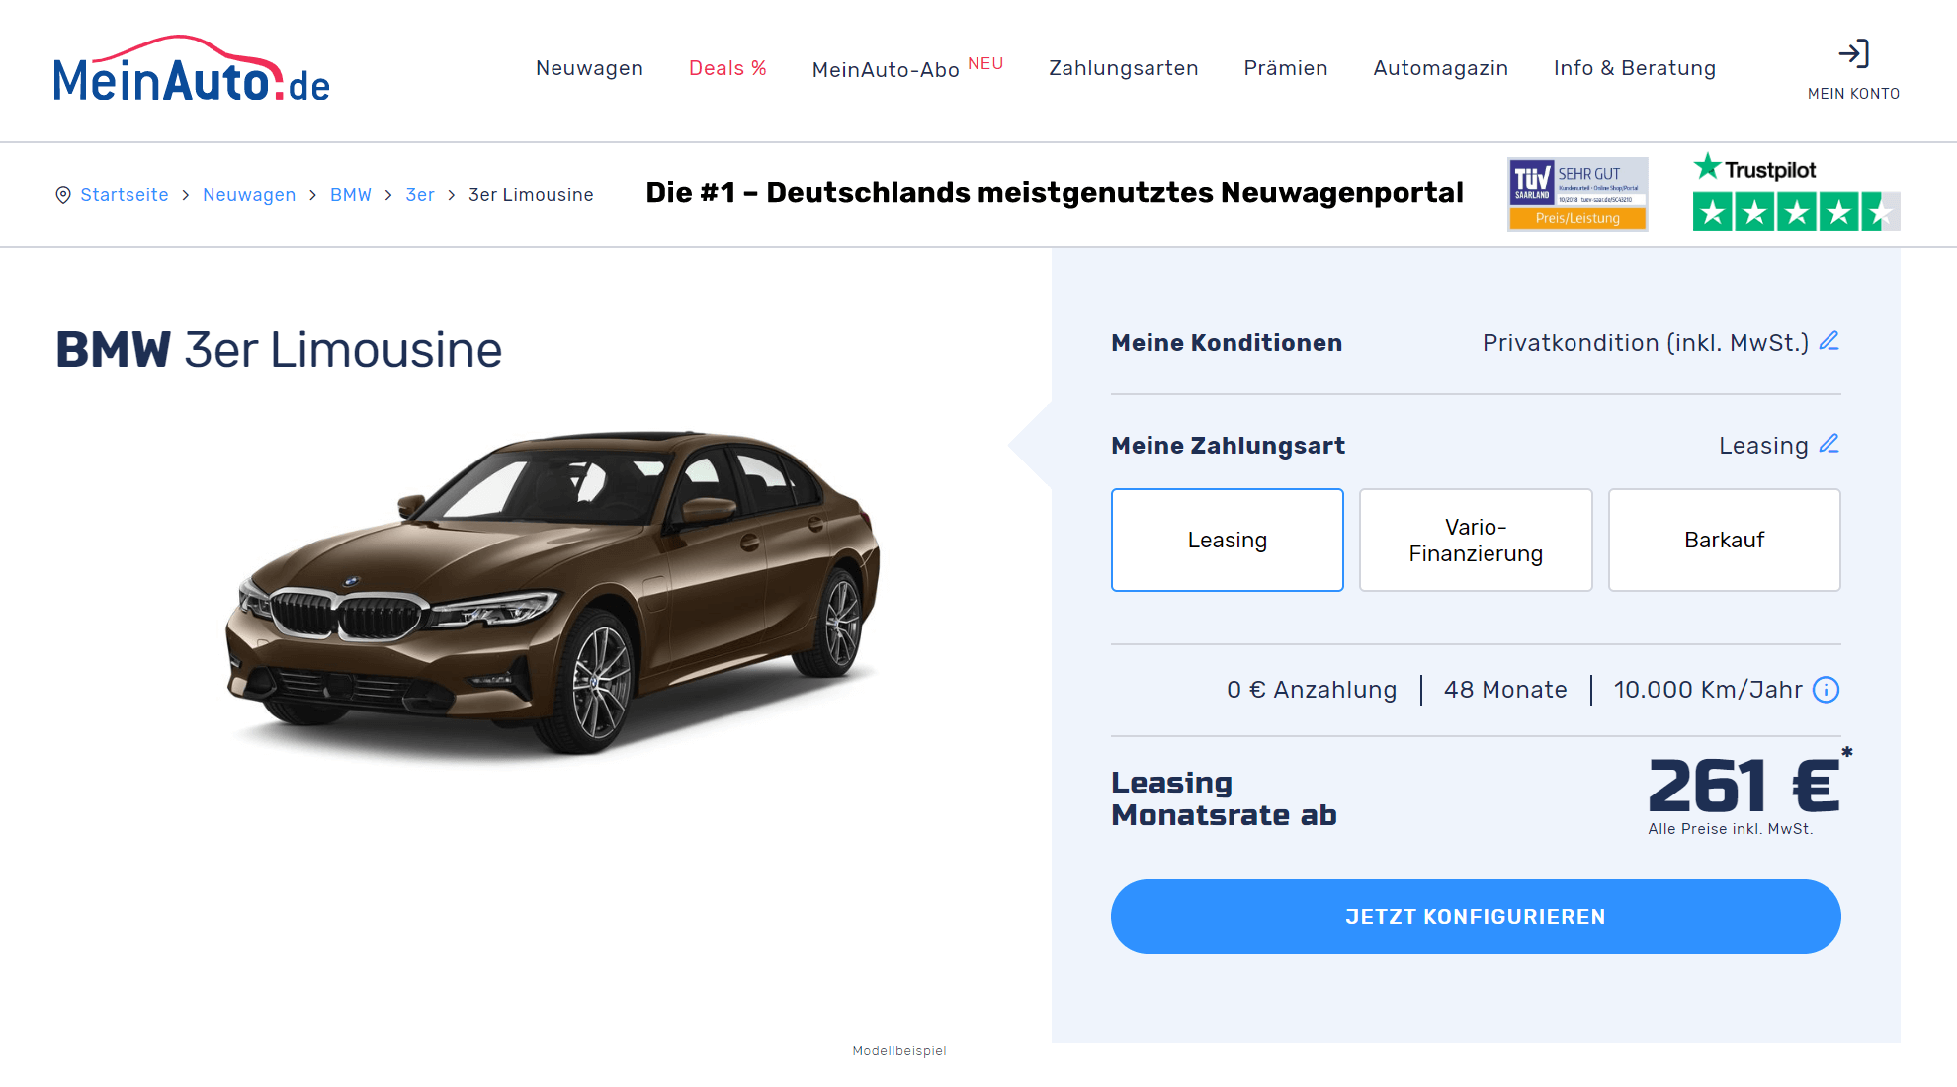The height and width of the screenshot is (1087, 1957).
Task: Click the Jetzt Konfigurieren button
Action: pyautogui.click(x=1476, y=917)
